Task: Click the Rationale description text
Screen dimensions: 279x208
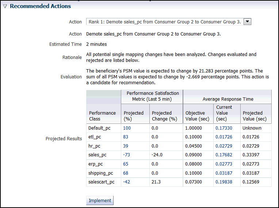Action: pyautogui.click(x=171, y=57)
